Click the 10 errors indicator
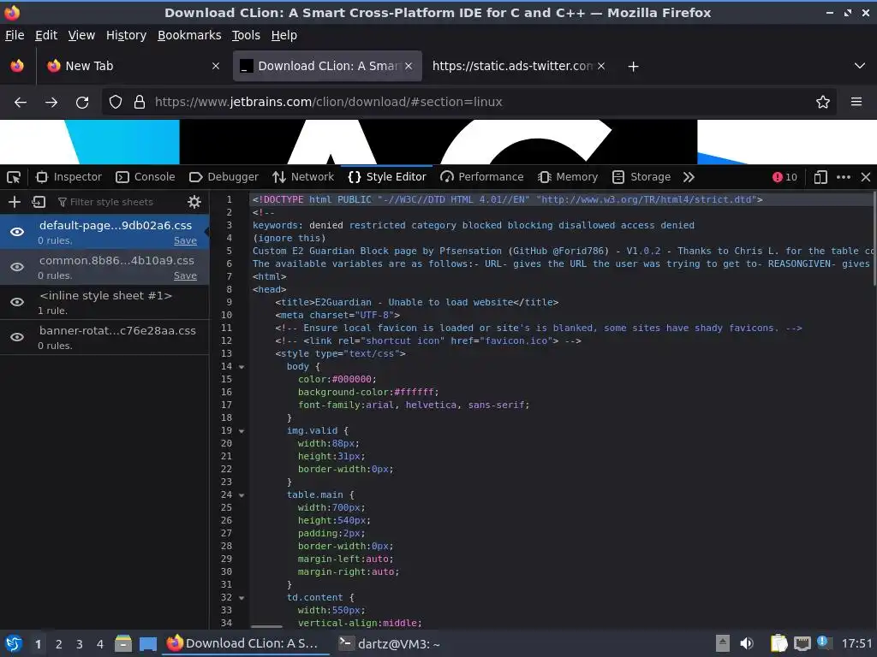877x657 pixels. click(x=785, y=177)
